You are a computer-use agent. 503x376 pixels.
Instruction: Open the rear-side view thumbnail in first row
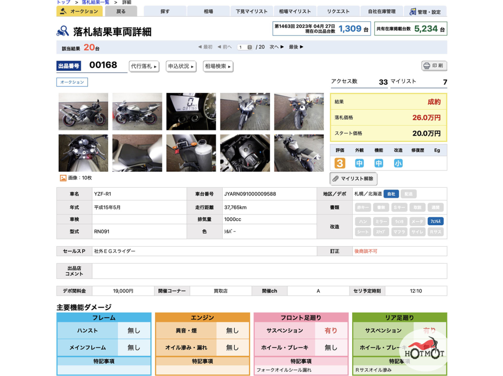(299, 111)
